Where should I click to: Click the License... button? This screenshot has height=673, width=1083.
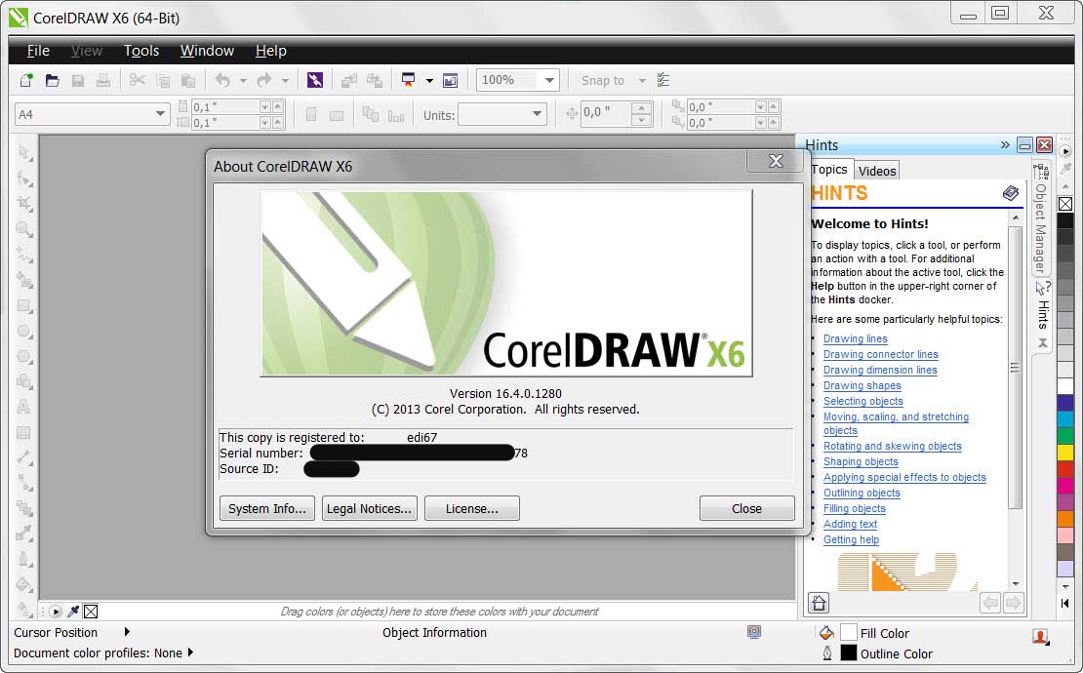pyautogui.click(x=472, y=508)
